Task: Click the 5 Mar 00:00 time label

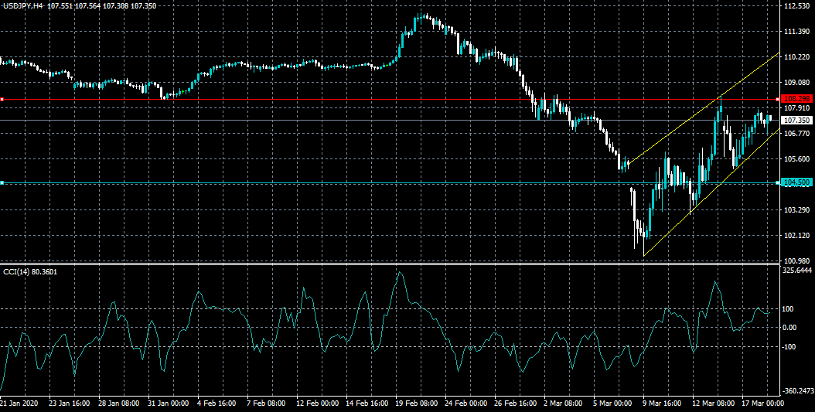Action: pos(613,403)
